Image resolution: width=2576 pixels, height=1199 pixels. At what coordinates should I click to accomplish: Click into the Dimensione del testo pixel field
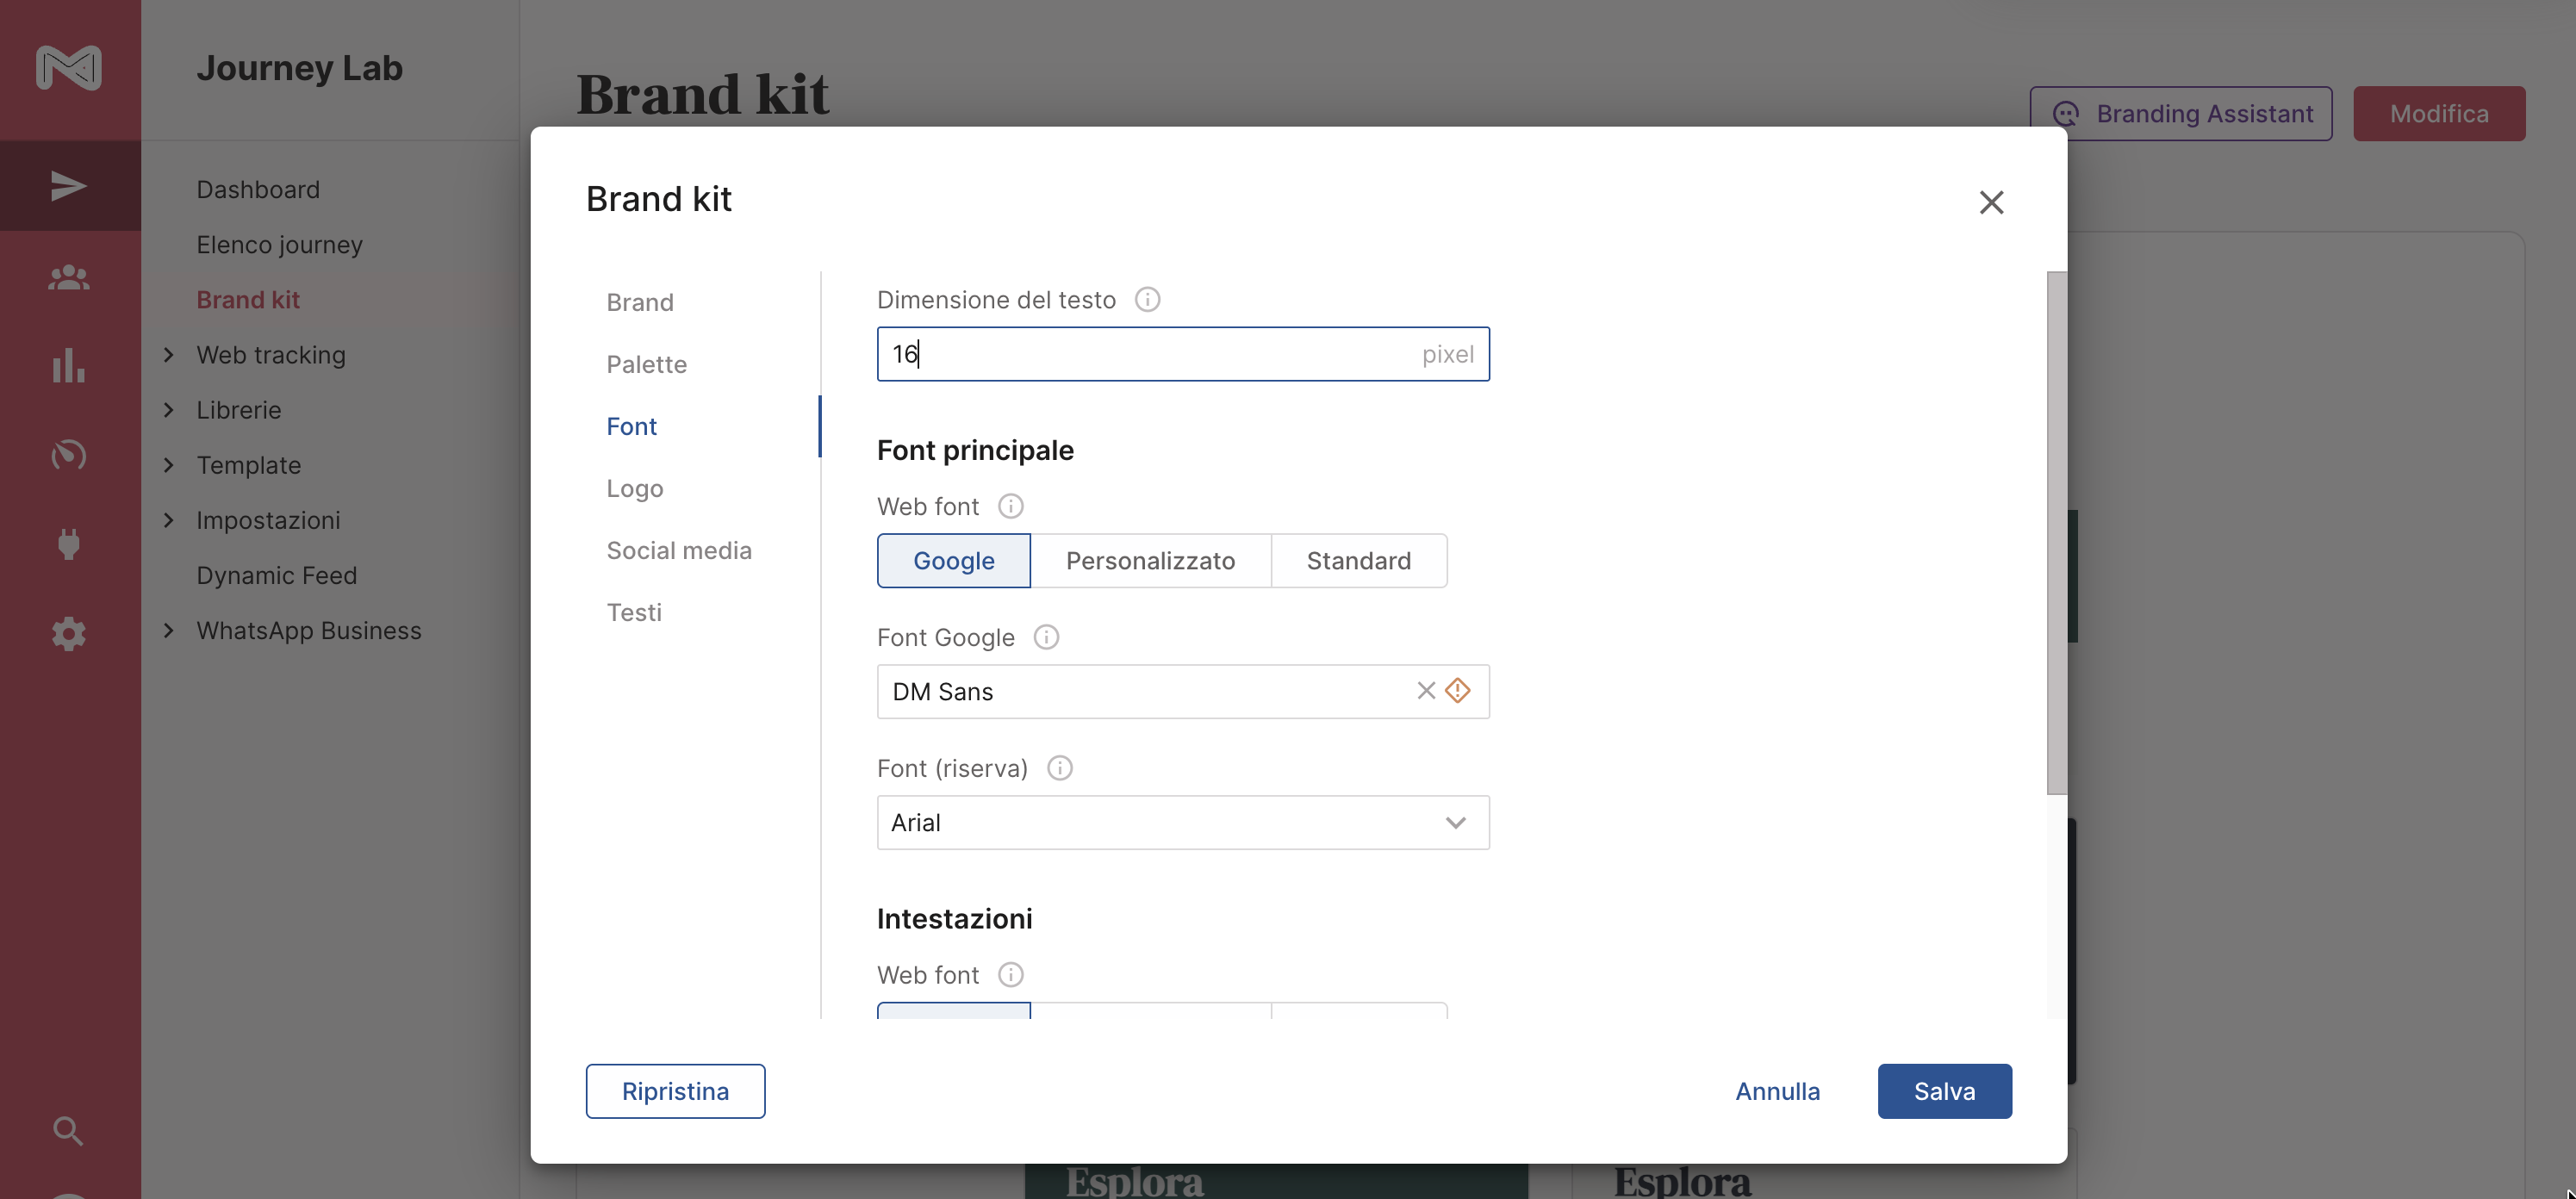1150,354
